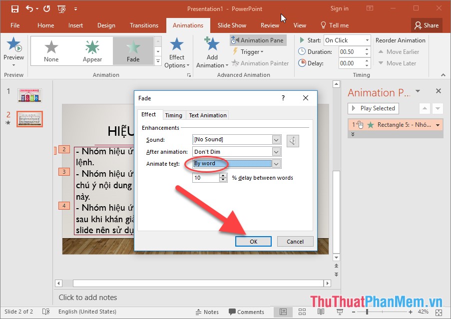Open the Animate text dropdown
This screenshot has width=451, height=319.
click(x=276, y=164)
